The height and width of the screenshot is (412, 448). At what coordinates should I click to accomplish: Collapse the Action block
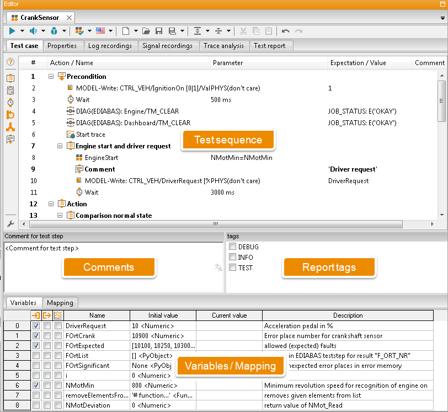(51, 204)
